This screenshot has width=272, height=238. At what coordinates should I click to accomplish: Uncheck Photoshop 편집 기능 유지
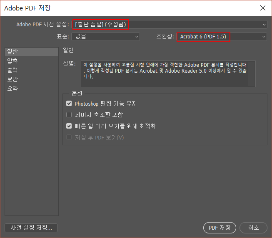click(69, 104)
